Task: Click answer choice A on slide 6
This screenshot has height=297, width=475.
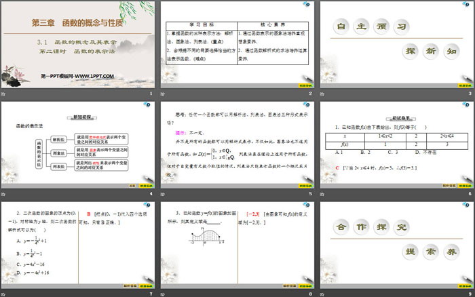Action: (339, 153)
